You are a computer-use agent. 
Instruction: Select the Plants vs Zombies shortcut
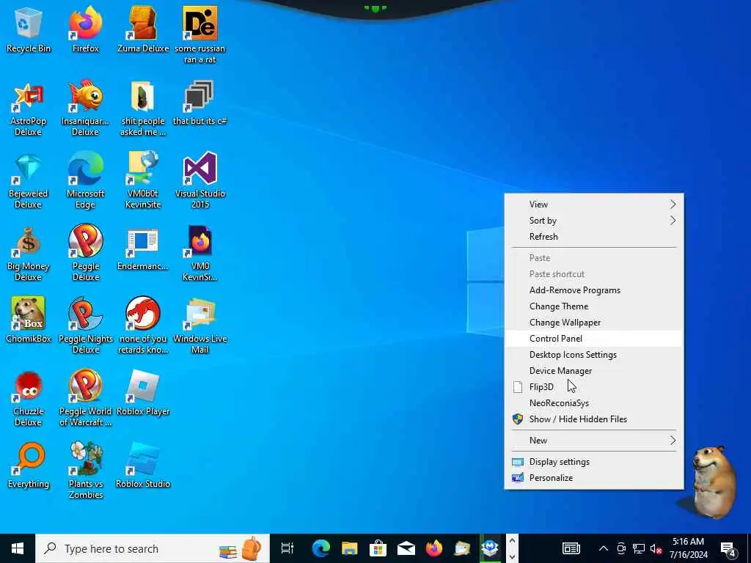(x=85, y=471)
